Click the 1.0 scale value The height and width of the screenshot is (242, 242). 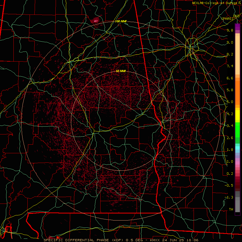tap(230, 162)
